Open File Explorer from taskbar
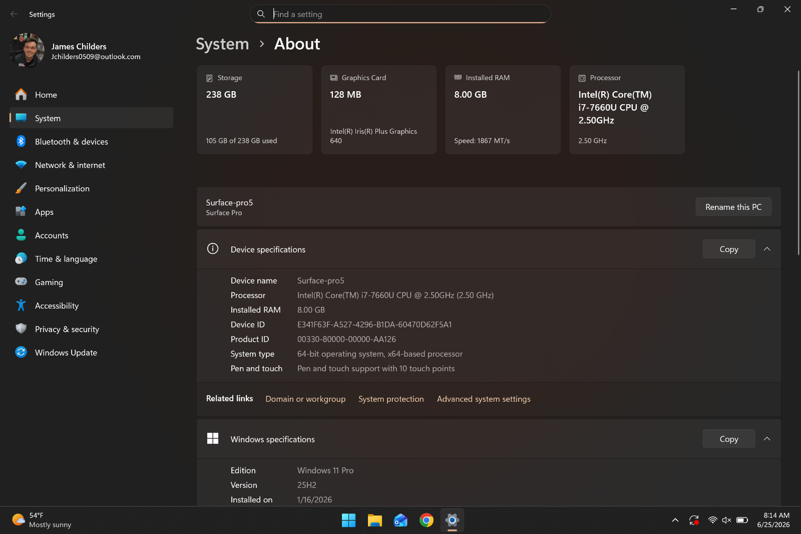The width and height of the screenshot is (801, 534). click(x=374, y=520)
